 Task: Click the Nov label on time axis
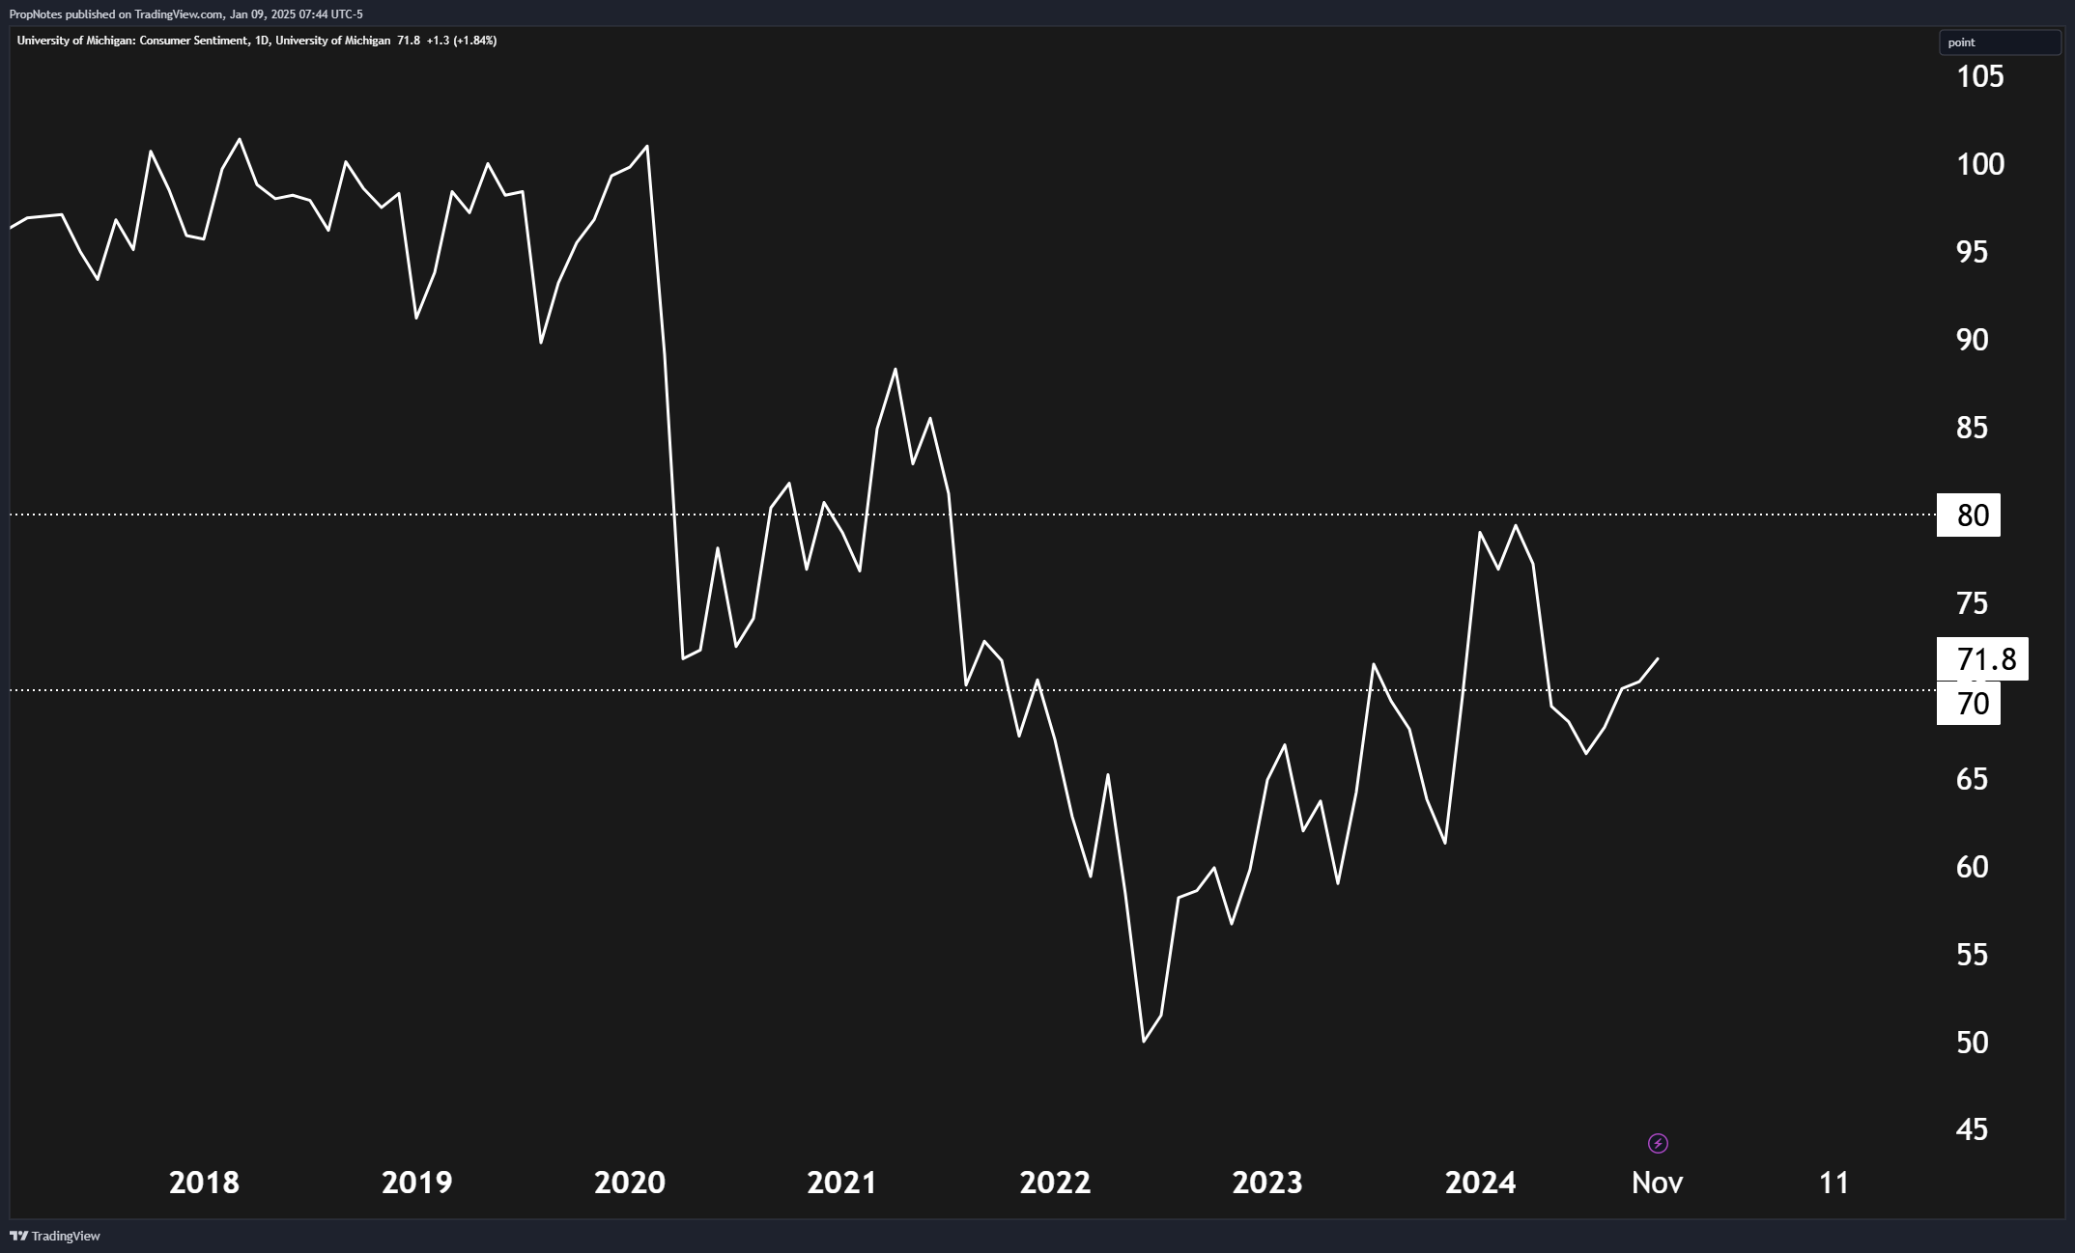(1658, 1183)
